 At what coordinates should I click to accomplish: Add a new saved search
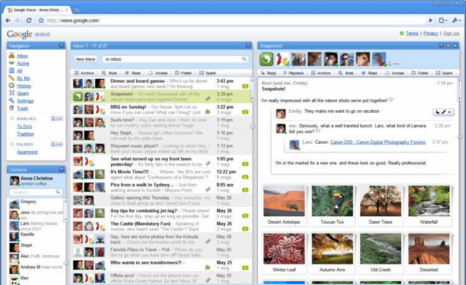click(57, 118)
